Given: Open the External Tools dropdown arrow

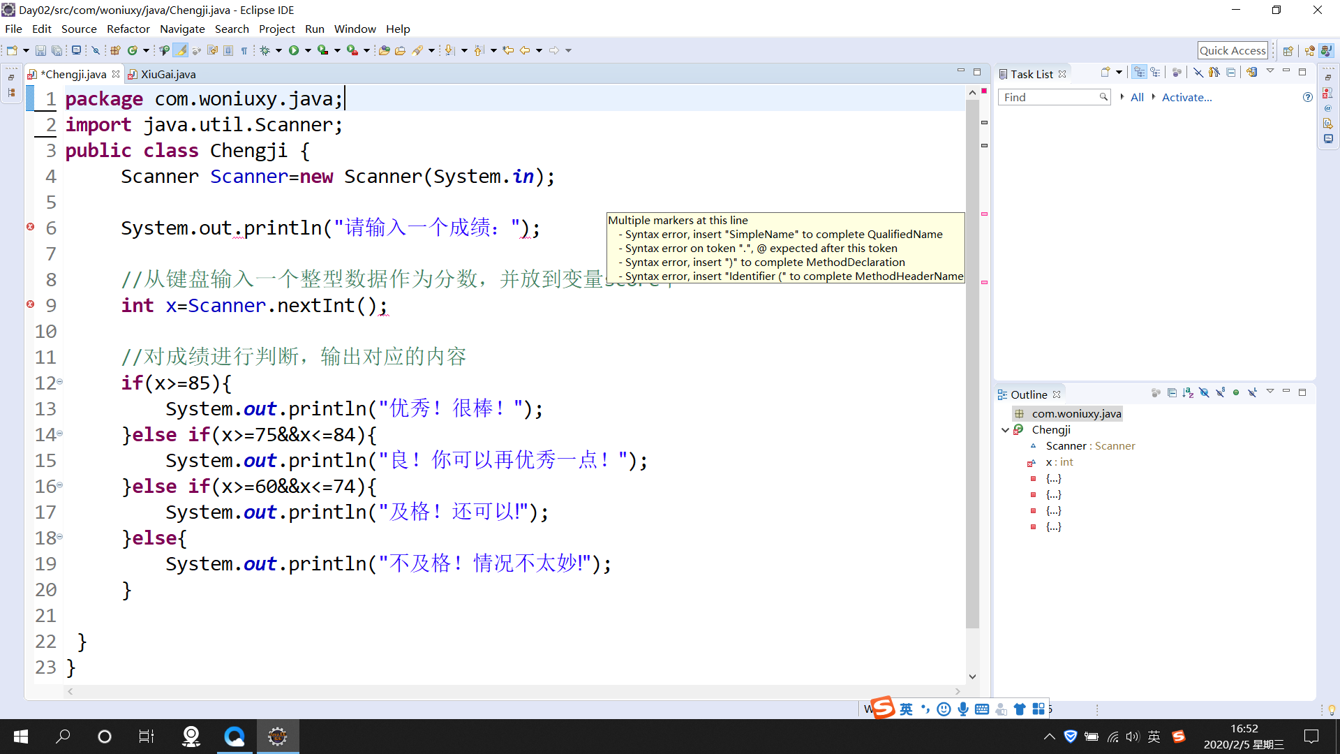Looking at the screenshot, I should (366, 50).
